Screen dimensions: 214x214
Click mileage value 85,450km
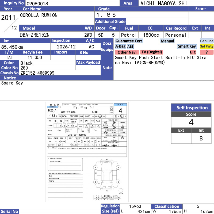click(x=12, y=47)
